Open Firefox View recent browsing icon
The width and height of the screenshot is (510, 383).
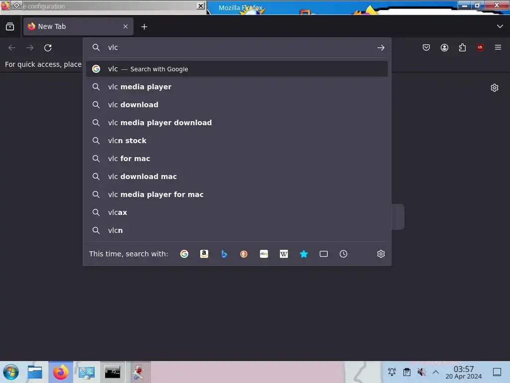(10, 26)
